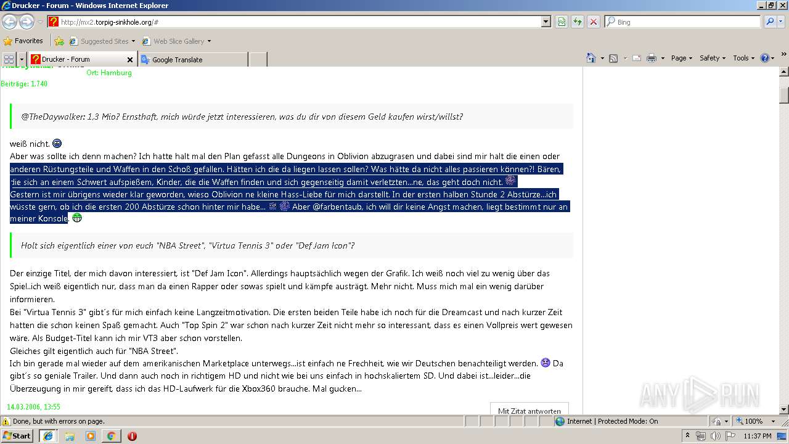
Task: Open the recent pages dropdown arrow
Action: pyautogui.click(x=40, y=22)
